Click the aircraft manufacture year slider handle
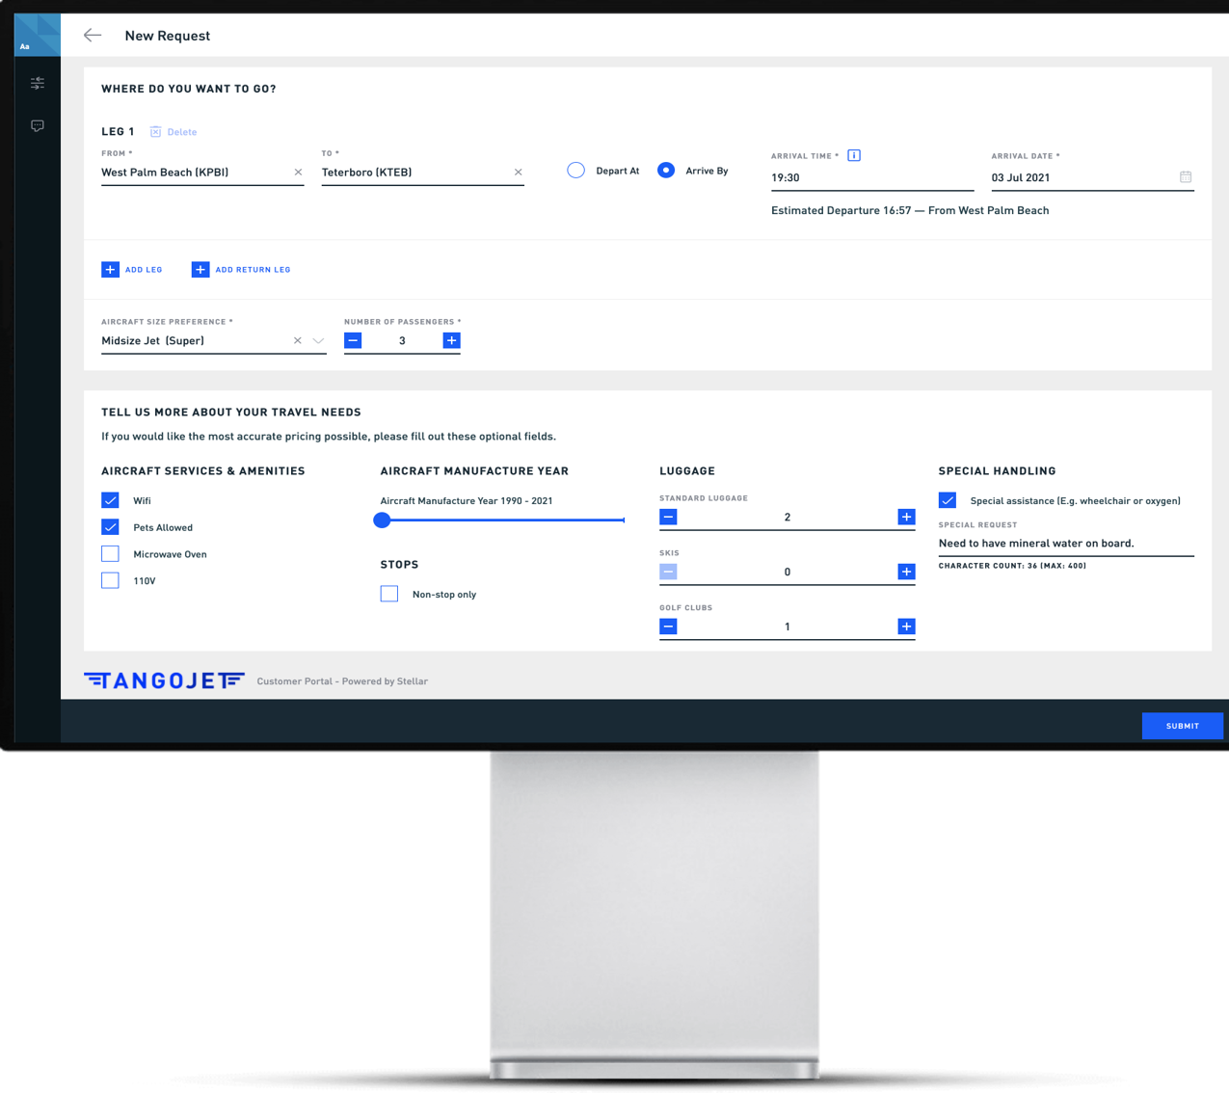Viewport: 1229px width, 1093px height. click(383, 520)
